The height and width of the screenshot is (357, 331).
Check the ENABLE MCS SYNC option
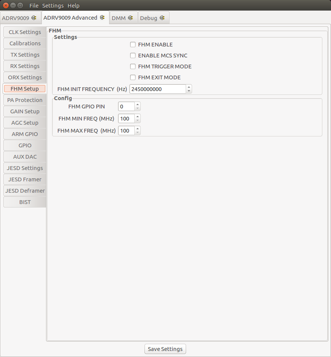tap(133, 56)
